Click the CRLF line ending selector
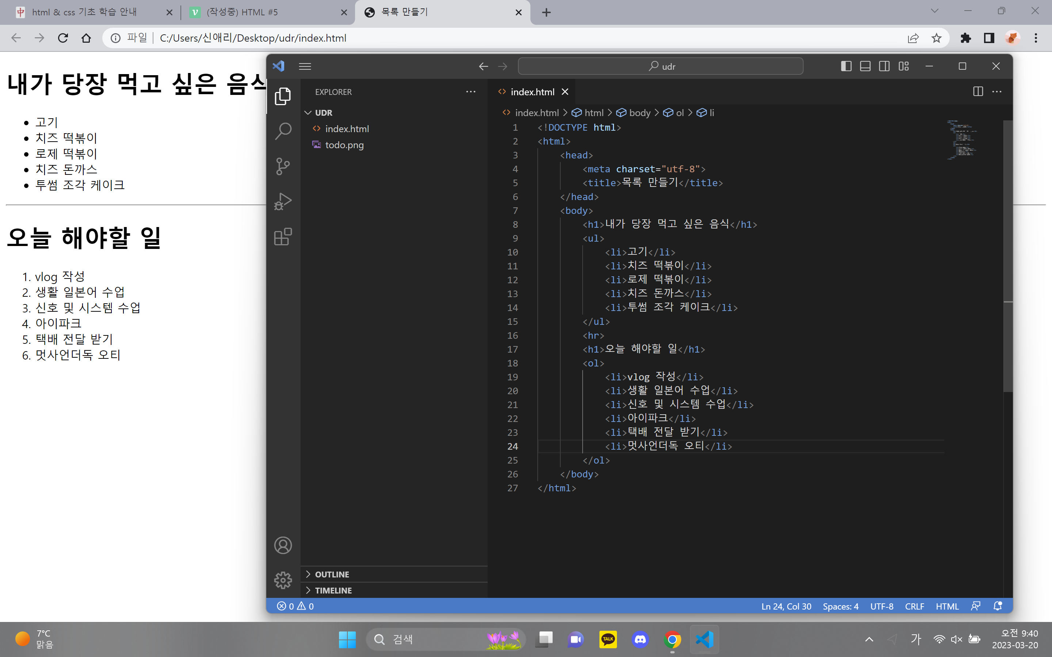1052x657 pixels. point(914,606)
